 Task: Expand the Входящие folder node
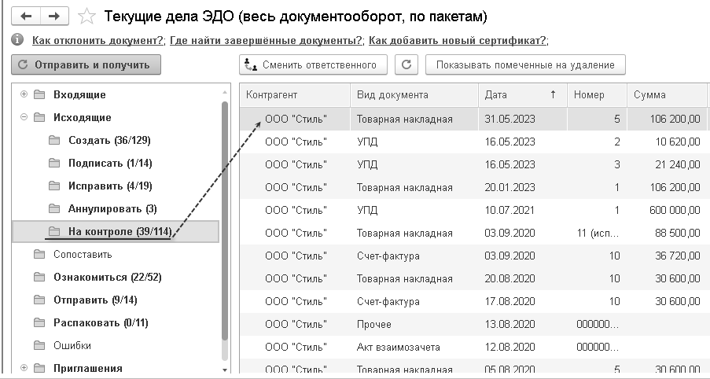(24, 94)
